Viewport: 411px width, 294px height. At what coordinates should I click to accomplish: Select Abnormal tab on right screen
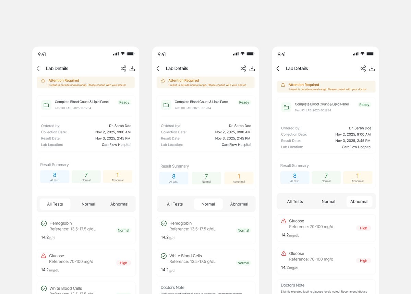pyautogui.click(x=359, y=201)
